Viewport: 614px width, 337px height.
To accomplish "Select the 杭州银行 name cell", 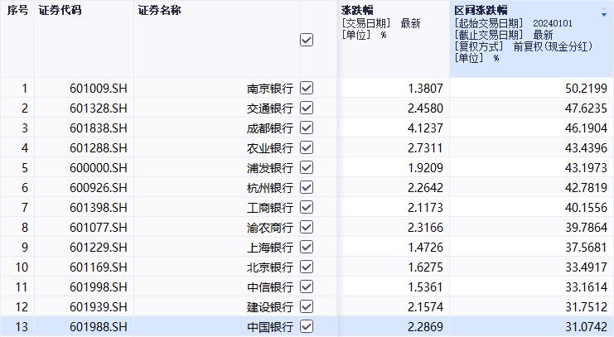I will point(269,187).
